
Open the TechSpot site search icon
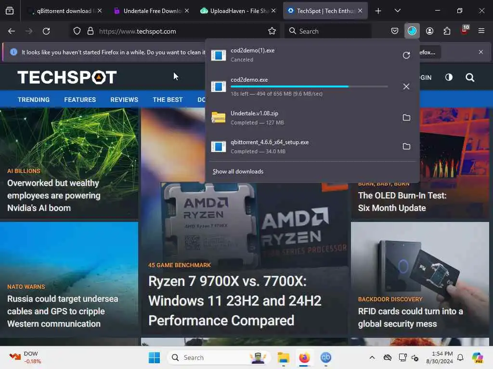[470, 77]
